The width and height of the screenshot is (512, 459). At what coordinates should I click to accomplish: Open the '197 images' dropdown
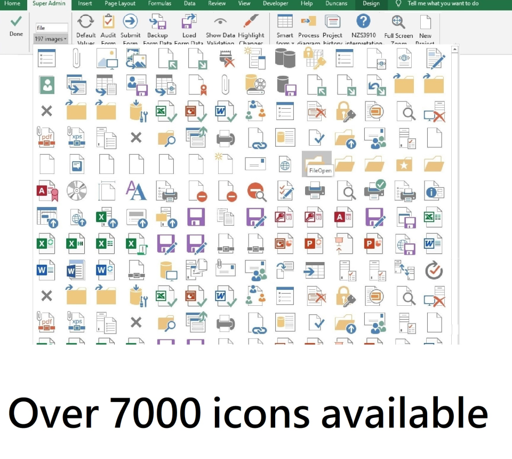51,39
